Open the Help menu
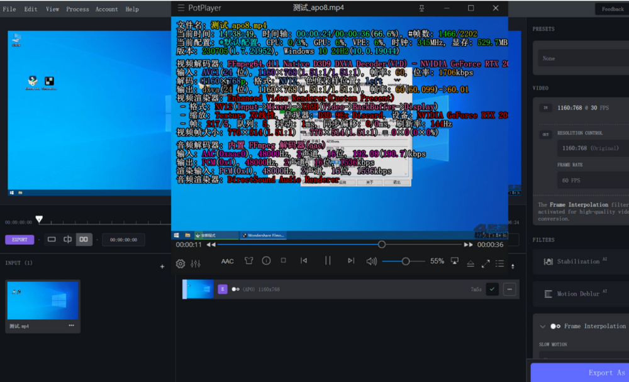Screen dimensions: 629x382 [x=131, y=9]
